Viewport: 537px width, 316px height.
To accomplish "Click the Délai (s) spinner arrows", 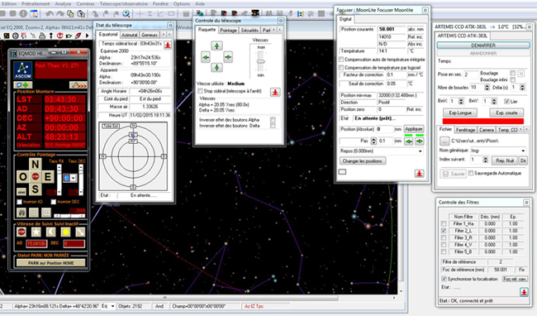I will coord(522,88).
